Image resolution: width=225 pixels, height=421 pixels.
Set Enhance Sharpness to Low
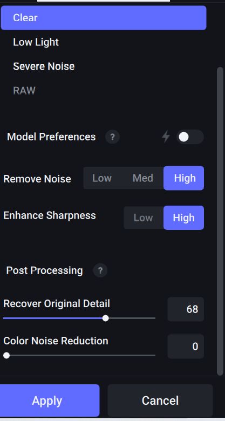(144, 218)
